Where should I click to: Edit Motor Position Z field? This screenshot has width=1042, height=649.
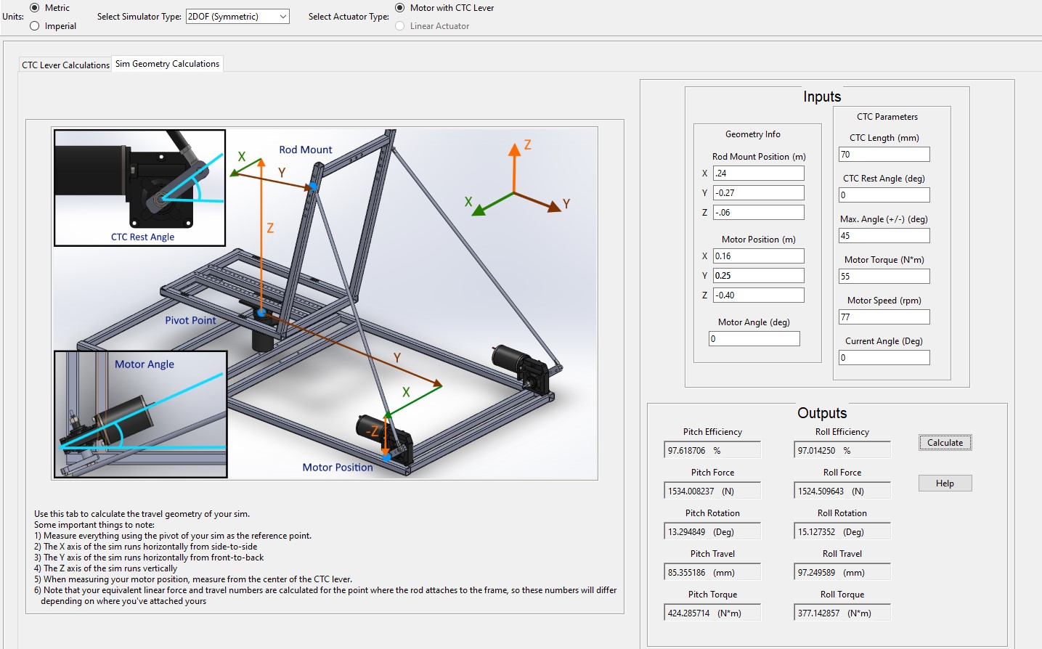point(758,295)
